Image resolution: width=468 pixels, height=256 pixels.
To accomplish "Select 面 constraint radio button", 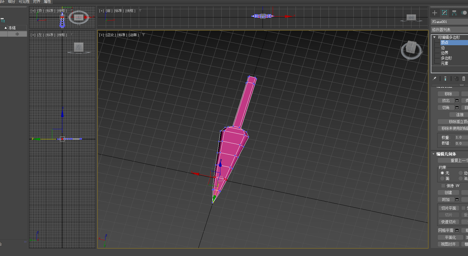I will [442, 178].
